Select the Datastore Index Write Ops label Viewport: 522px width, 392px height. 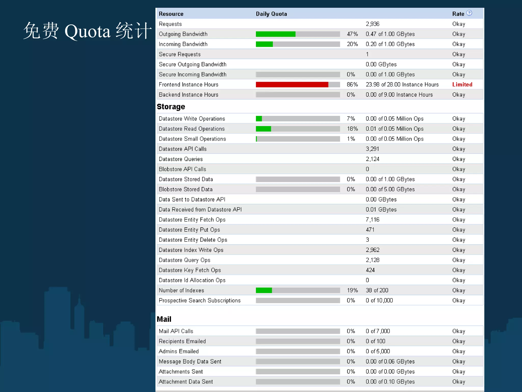(x=191, y=250)
